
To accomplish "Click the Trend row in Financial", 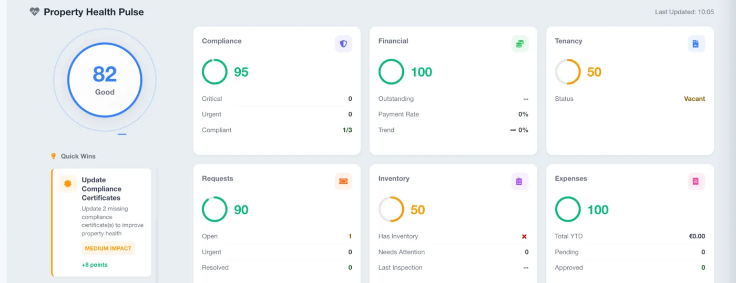I will (x=453, y=130).
